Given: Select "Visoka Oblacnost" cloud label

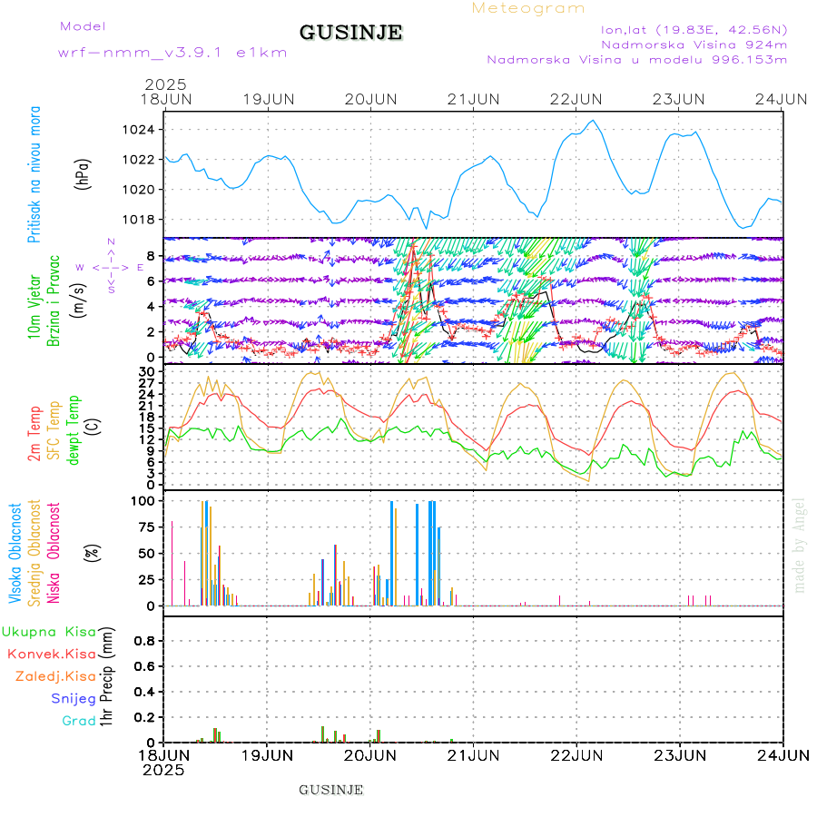Looking at the screenshot, I should [15, 553].
